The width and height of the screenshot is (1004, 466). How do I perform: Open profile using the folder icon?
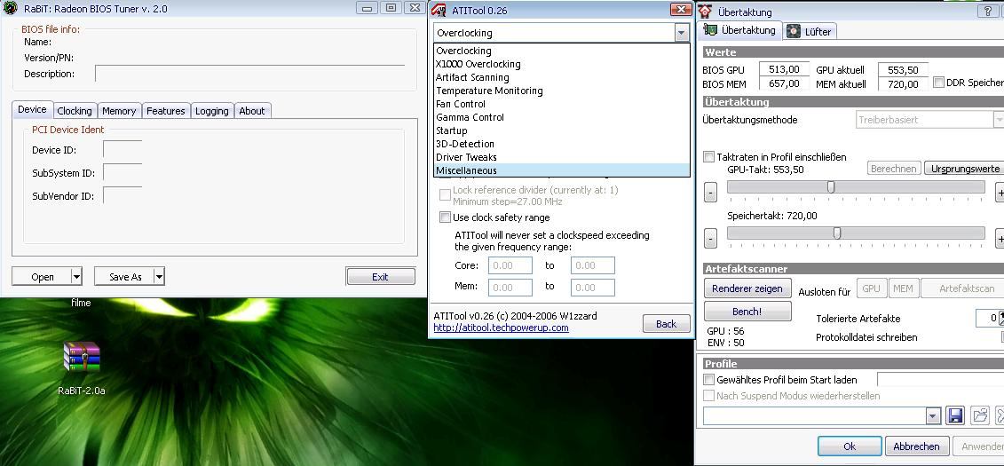click(980, 416)
